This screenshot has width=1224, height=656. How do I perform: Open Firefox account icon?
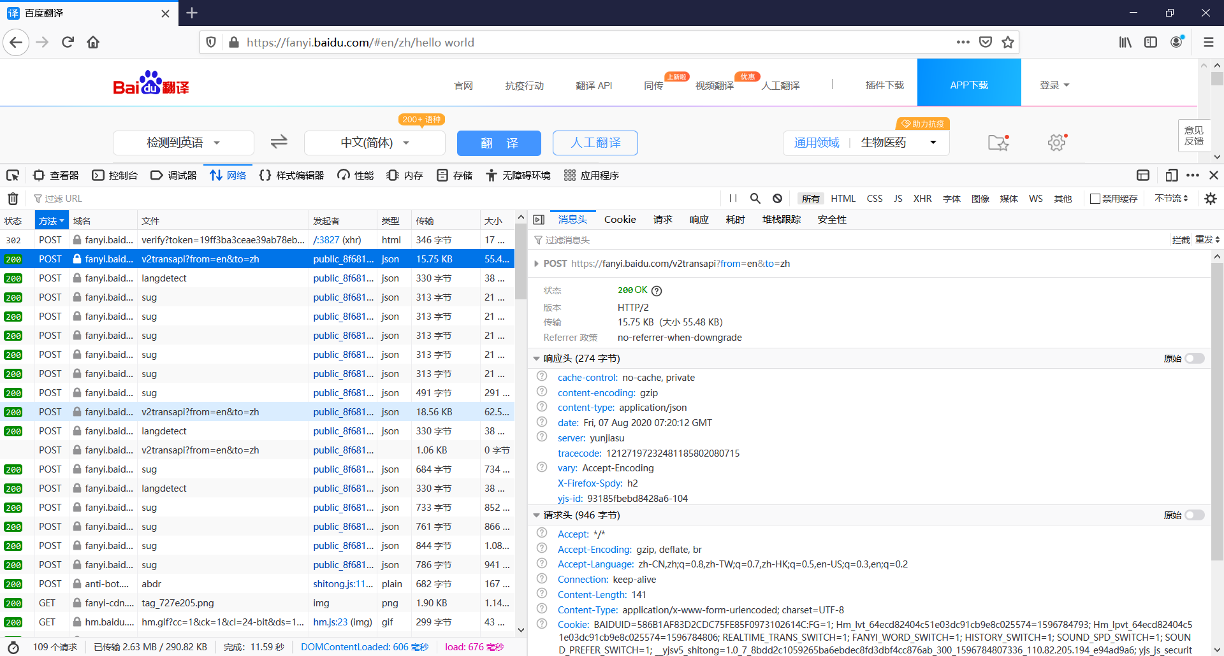[x=1177, y=42]
